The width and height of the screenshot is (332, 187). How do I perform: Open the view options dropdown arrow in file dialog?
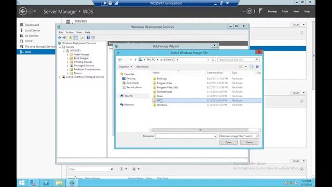[x=246, y=66]
